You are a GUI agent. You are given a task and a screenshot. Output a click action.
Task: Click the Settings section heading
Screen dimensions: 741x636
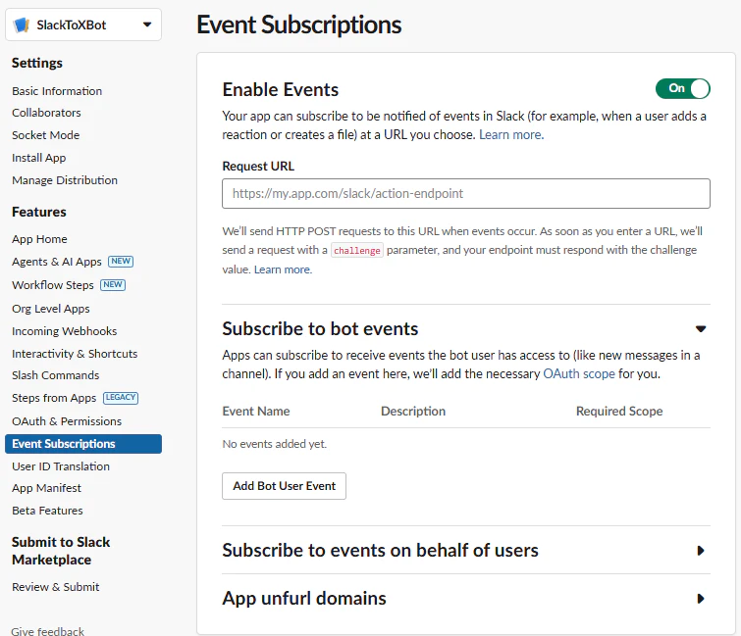(37, 64)
